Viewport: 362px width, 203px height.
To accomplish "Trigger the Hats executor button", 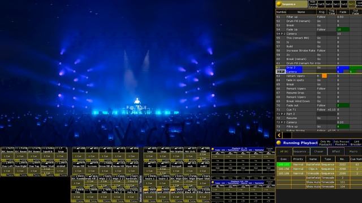I will click(x=104, y=195).
